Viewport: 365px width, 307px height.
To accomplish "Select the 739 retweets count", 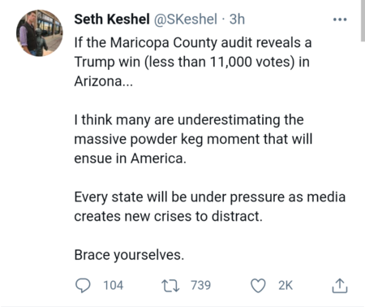I will click(200, 285).
